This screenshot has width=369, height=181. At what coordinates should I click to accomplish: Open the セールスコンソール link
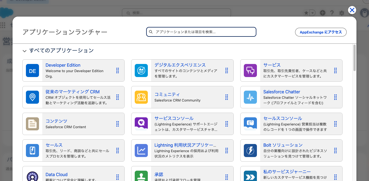(283, 118)
